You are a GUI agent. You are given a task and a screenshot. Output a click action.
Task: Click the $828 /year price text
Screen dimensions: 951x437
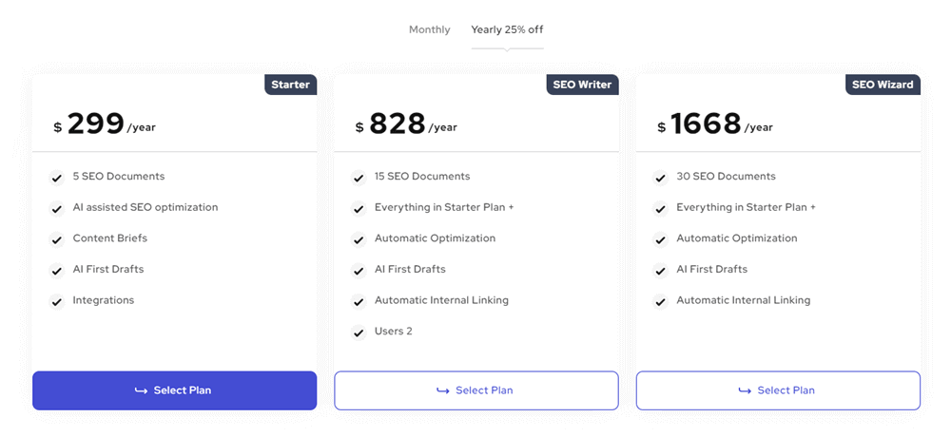[406, 124]
